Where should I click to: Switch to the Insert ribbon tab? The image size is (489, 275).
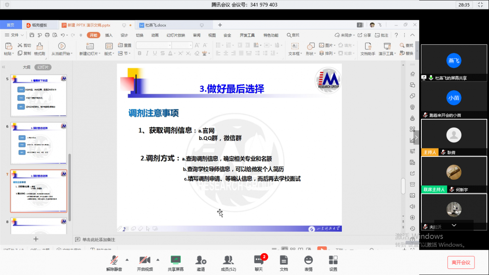[x=109, y=35]
